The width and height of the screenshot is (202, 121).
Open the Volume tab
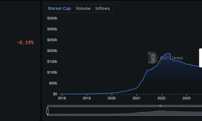(83, 8)
